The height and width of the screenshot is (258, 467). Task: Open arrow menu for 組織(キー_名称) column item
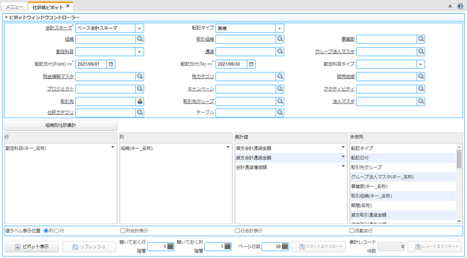click(x=228, y=147)
